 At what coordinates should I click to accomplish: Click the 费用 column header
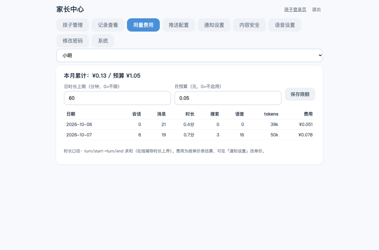(308, 114)
